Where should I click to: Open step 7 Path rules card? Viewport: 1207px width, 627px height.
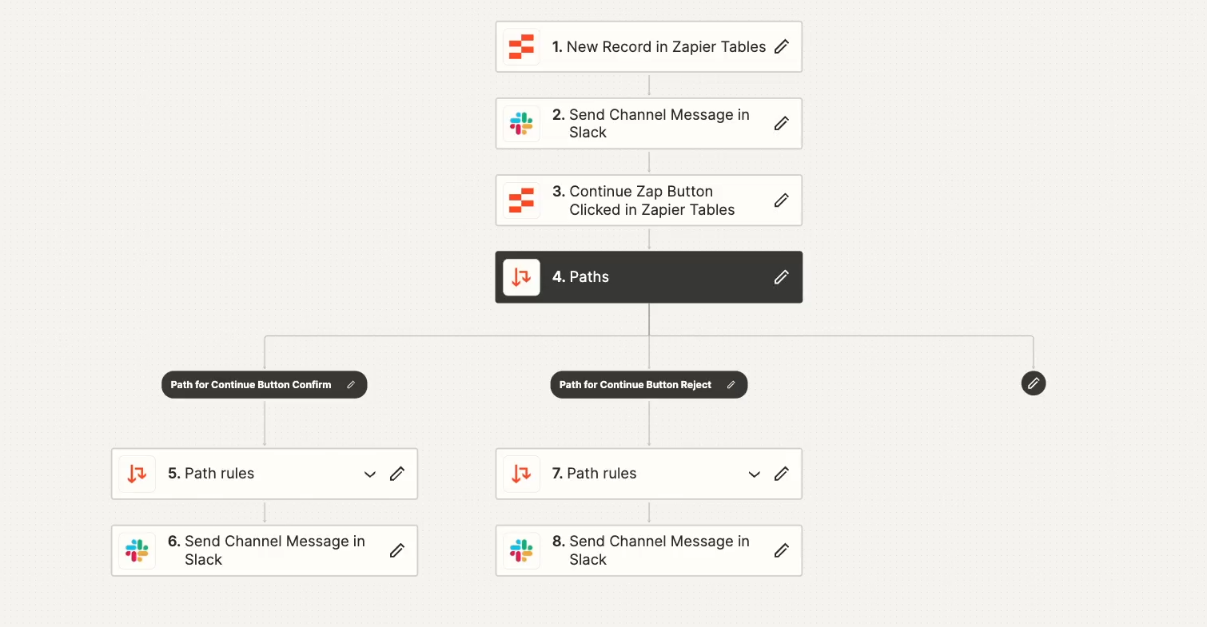pyautogui.click(x=649, y=474)
